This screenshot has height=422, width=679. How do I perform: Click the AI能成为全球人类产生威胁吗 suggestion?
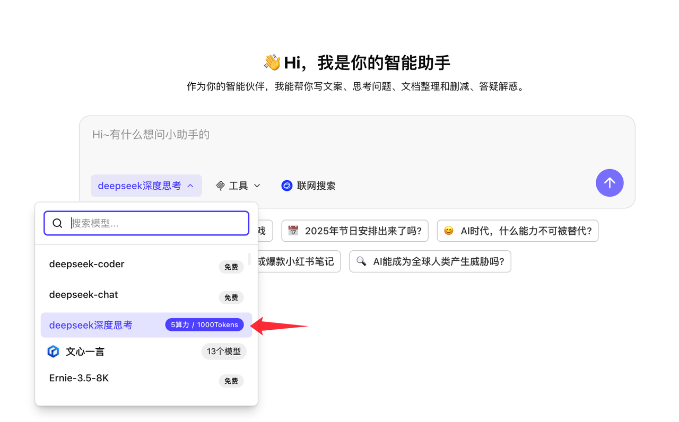tap(430, 261)
